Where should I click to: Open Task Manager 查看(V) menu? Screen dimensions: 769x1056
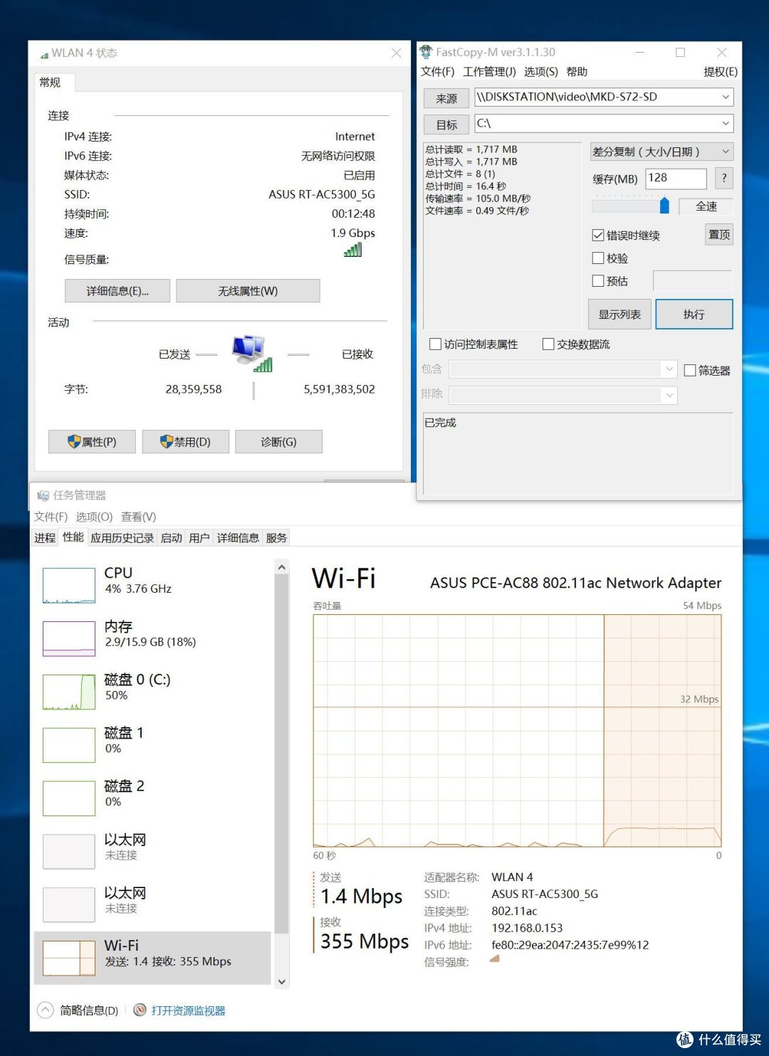tap(138, 517)
